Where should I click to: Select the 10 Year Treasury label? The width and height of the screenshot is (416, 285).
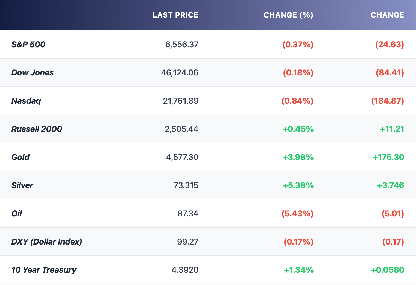pos(44,270)
